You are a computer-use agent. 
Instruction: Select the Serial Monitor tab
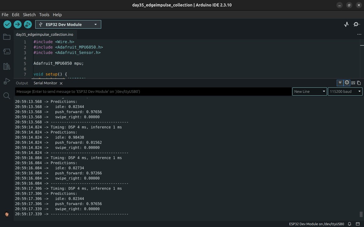point(45,83)
